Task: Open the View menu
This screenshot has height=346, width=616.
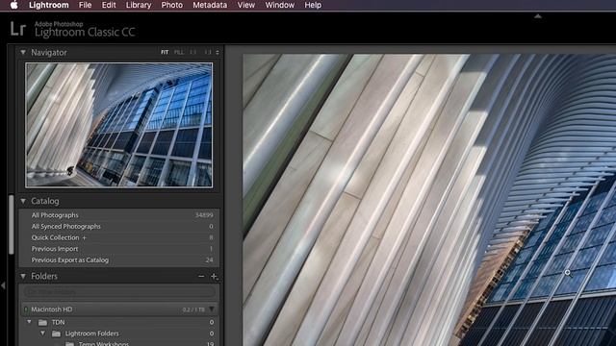Action: pos(246,5)
